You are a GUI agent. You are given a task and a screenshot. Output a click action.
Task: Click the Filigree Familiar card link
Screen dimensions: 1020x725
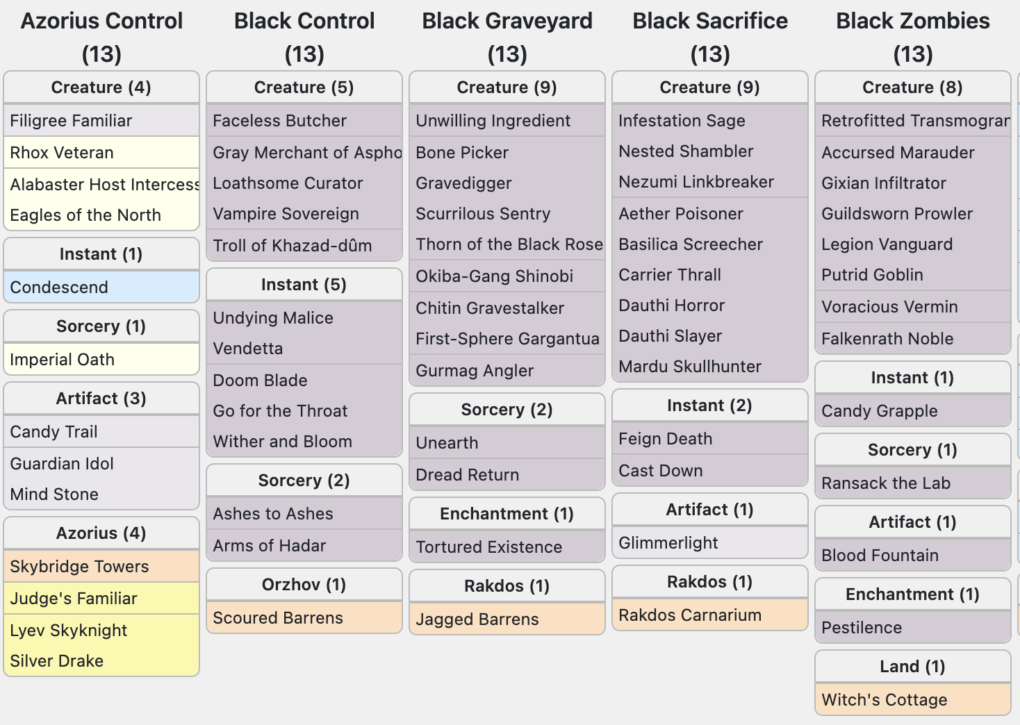tap(71, 121)
